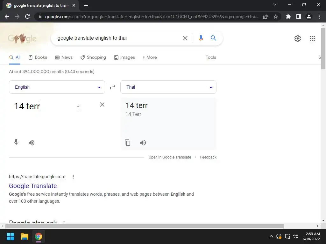Click the horizontal scrollbar right arrow
Viewport: 326px width, 244px height.
(318, 226)
